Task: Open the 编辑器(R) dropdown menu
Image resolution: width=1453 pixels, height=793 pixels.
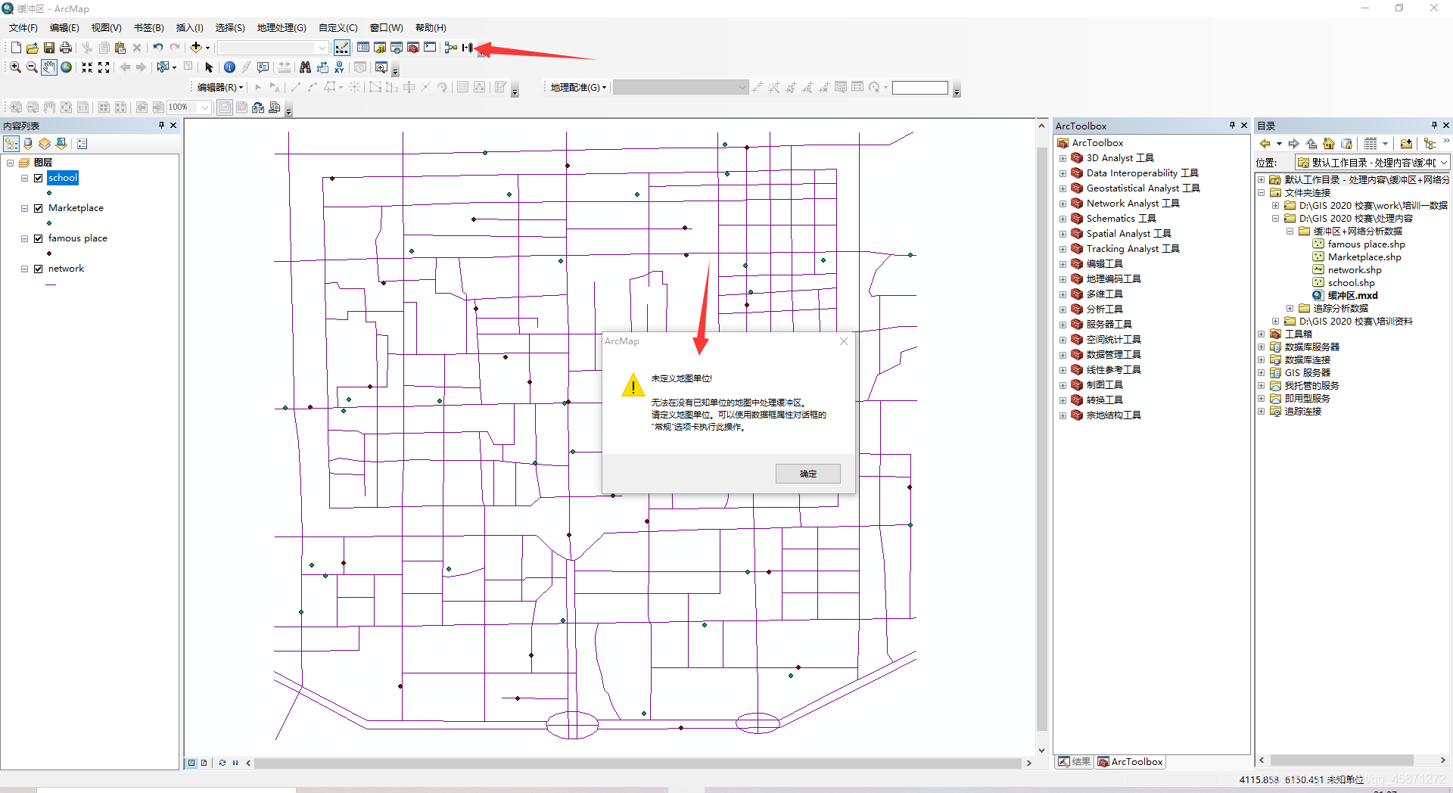Action: pos(220,88)
